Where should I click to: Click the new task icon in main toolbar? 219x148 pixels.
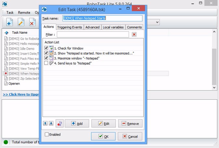pos(10,22)
